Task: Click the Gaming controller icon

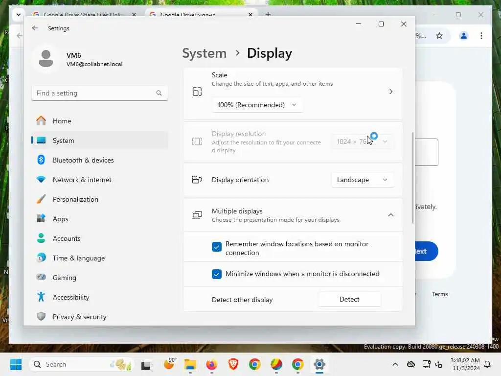Action: pos(41,277)
